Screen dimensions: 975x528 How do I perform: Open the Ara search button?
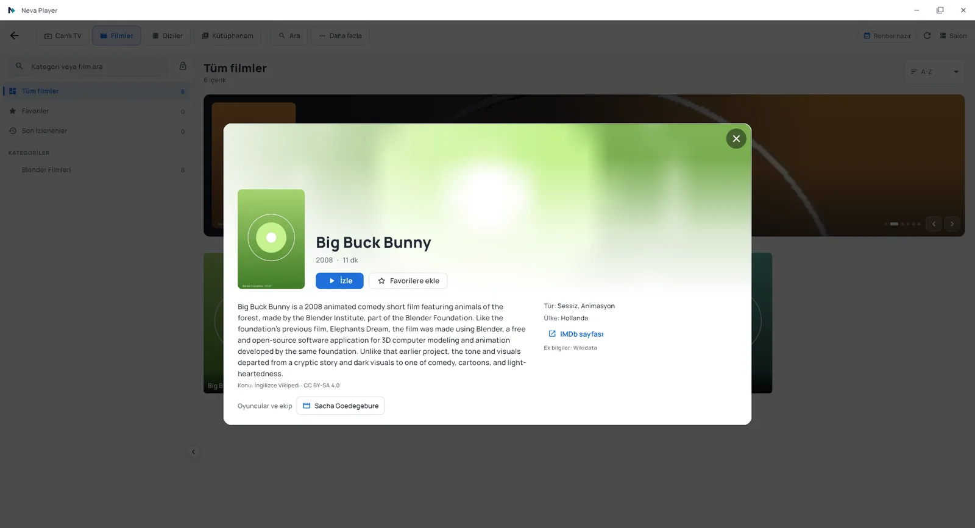click(x=289, y=36)
